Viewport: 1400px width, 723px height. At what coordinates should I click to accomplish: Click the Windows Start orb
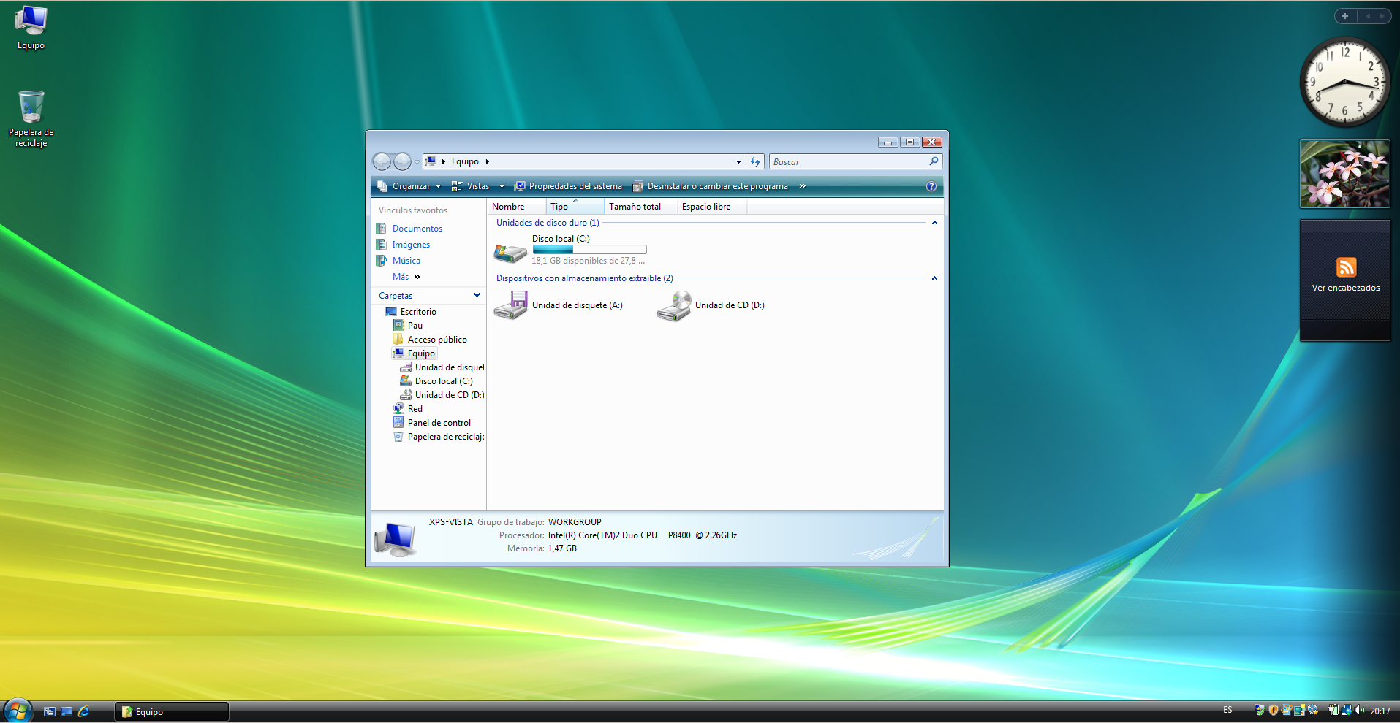pos(18,711)
